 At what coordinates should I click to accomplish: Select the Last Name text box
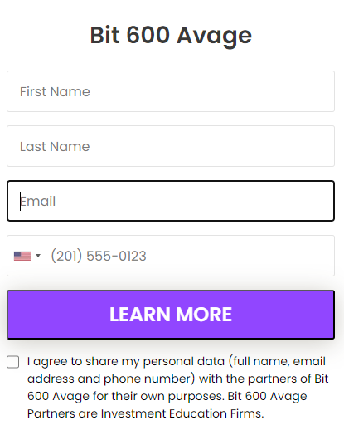click(x=171, y=146)
